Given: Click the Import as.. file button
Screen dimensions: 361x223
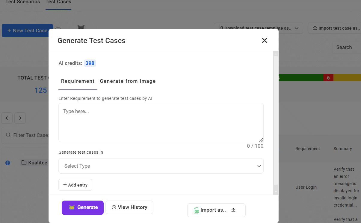Looking at the screenshot, I should [x=216, y=210].
